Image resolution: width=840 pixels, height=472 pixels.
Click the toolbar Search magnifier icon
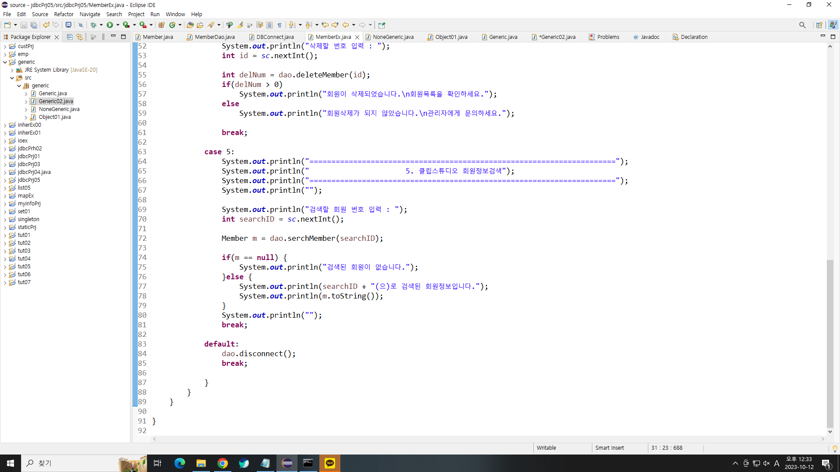(x=802, y=25)
